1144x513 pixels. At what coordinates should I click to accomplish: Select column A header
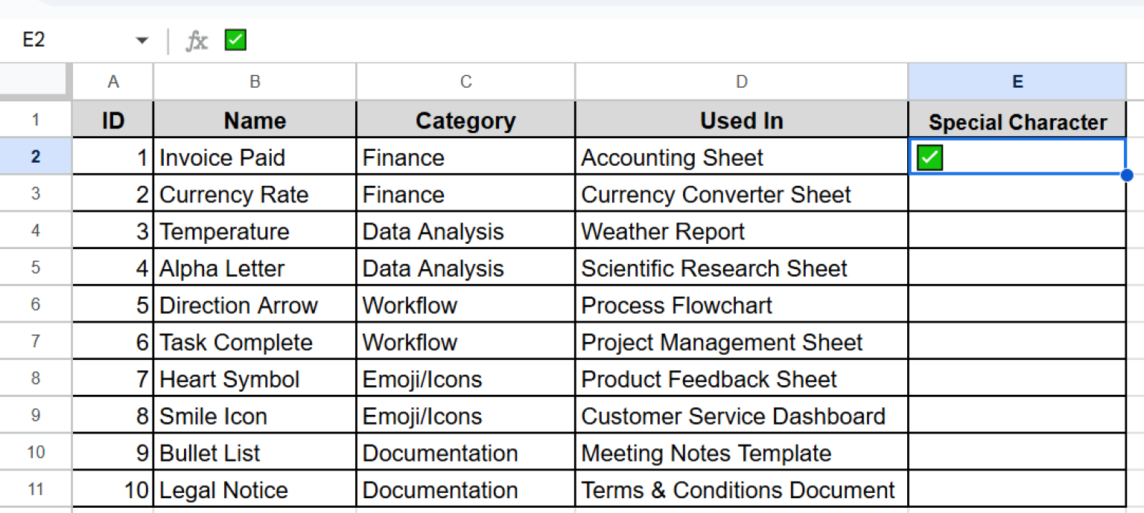point(113,82)
